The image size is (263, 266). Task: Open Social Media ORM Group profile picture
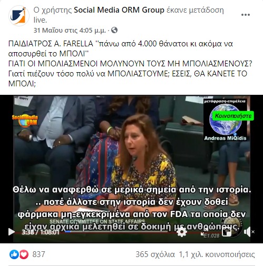[19, 16]
